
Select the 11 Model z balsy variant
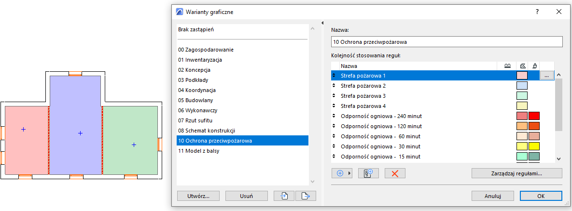tap(198, 151)
